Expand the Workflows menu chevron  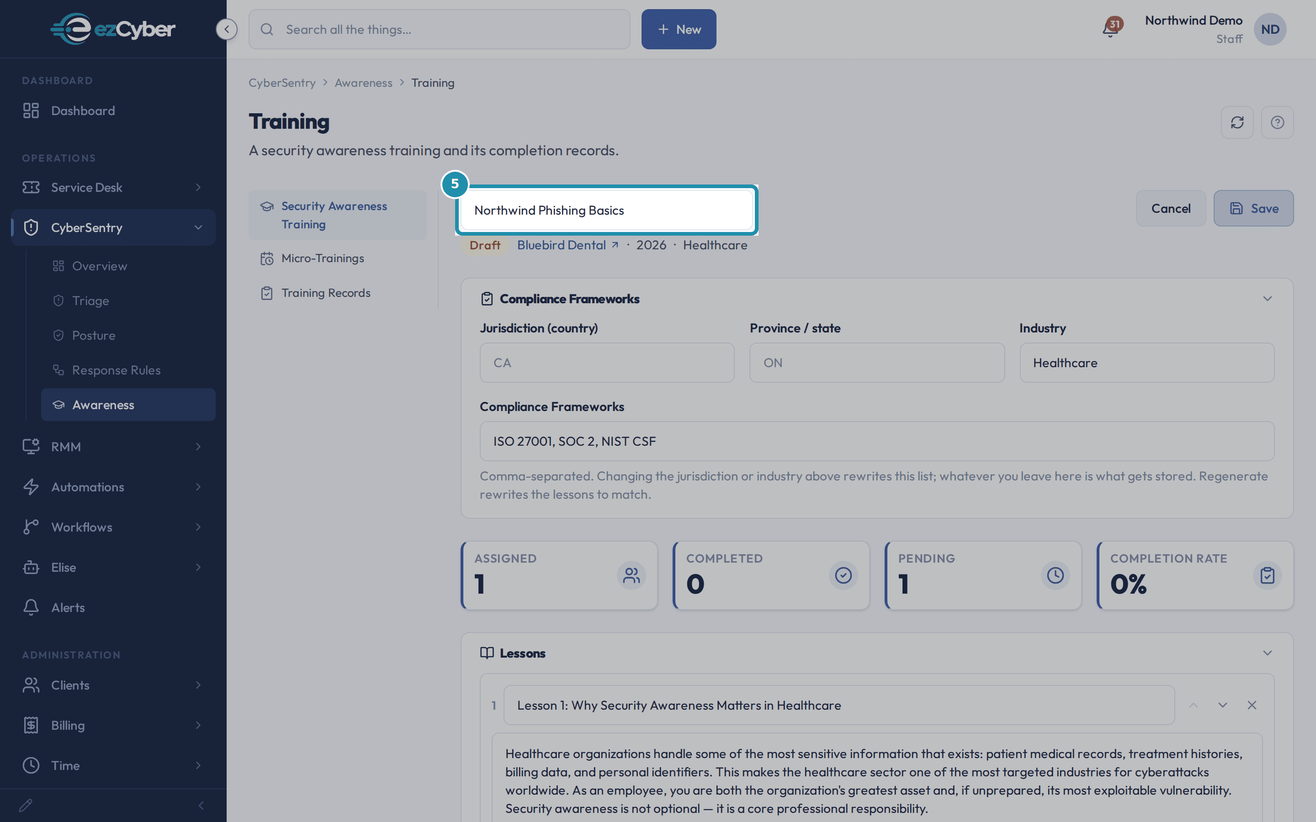click(198, 527)
